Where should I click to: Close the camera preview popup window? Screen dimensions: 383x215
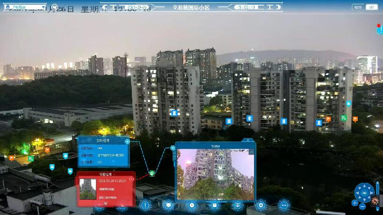[248, 140]
